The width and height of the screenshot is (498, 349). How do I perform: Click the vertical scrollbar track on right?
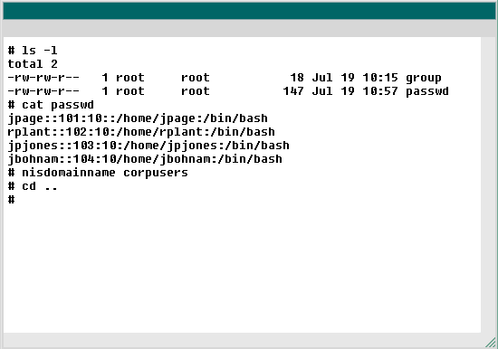click(x=488, y=185)
